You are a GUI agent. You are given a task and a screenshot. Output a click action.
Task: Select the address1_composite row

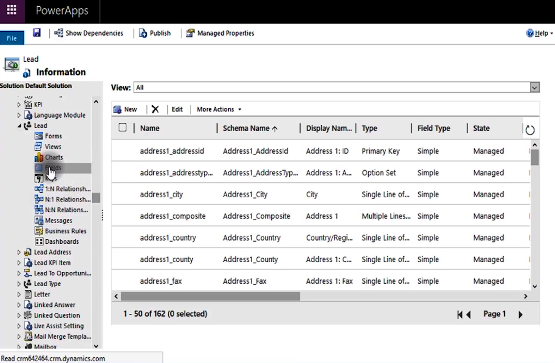click(x=320, y=216)
